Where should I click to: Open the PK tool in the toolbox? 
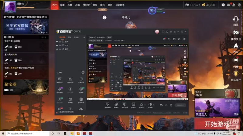[x=60, y=109]
